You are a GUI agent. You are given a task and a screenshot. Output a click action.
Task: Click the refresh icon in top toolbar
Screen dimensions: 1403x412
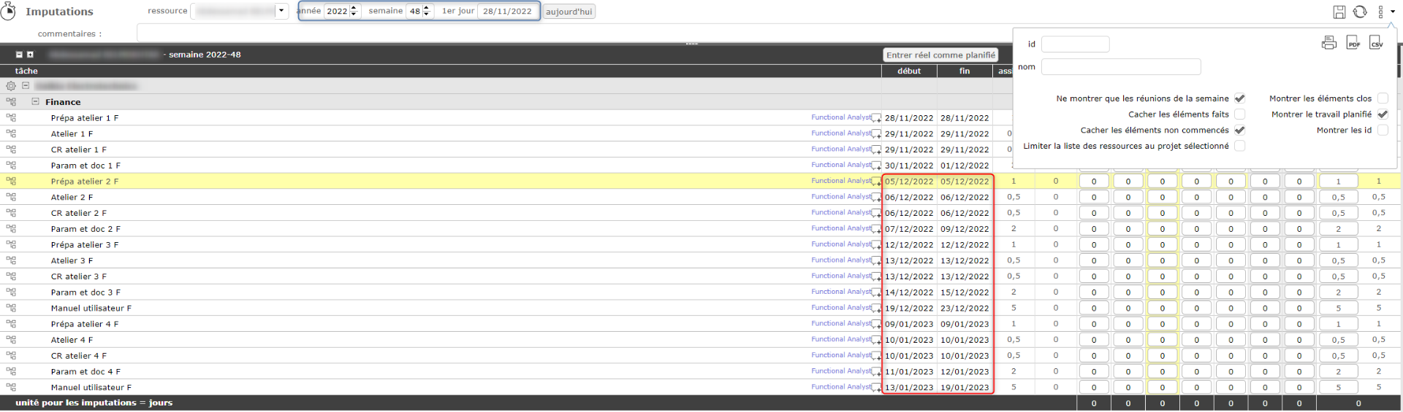click(1359, 12)
